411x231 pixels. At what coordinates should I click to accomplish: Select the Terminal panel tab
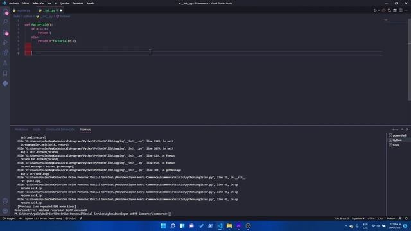click(85, 130)
